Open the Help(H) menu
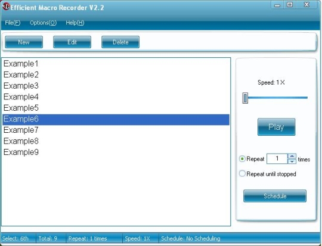Viewport: 322px width, 246px height. tap(75, 23)
